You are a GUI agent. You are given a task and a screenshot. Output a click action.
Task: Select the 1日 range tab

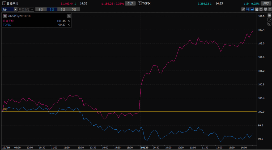41,9
